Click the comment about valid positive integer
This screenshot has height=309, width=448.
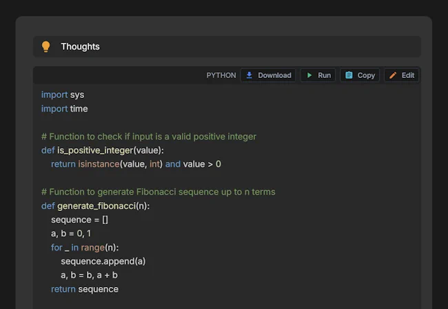tap(149, 137)
